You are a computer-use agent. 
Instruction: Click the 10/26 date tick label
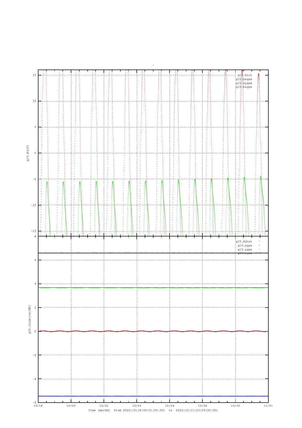pos(170,406)
